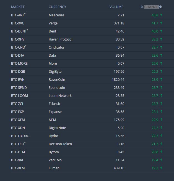Sort by % CHANGE column header

click(150, 7)
